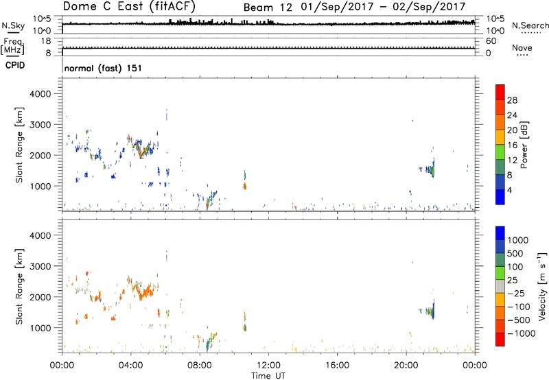The width and height of the screenshot is (549, 380).
Task: Click the '-1000' tick on the Velocity colorbar
Action: (521, 333)
